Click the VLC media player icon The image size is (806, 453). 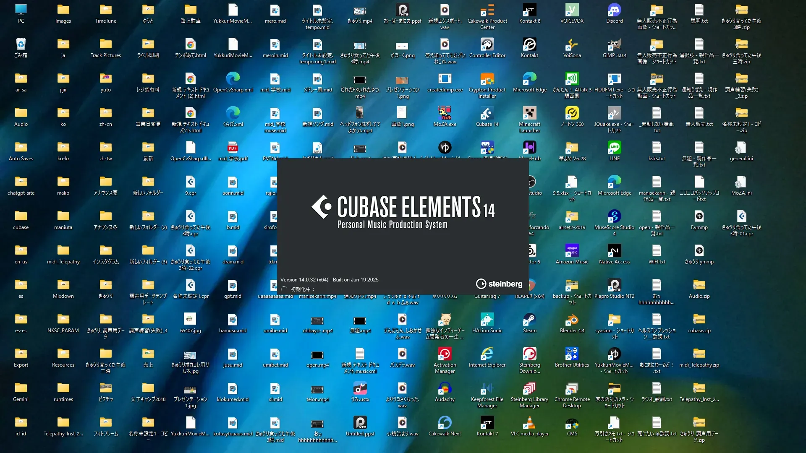[x=529, y=423]
